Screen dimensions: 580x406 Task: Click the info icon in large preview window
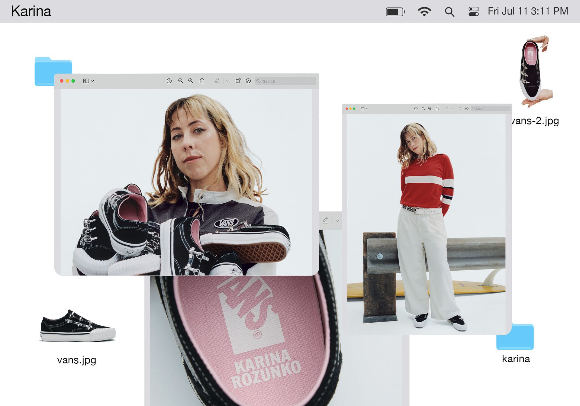pos(169,81)
